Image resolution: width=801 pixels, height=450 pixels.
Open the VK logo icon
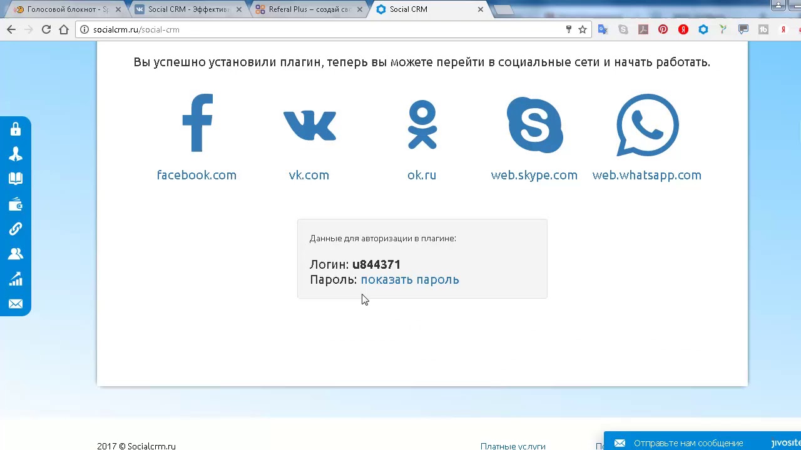click(x=309, y=126)
